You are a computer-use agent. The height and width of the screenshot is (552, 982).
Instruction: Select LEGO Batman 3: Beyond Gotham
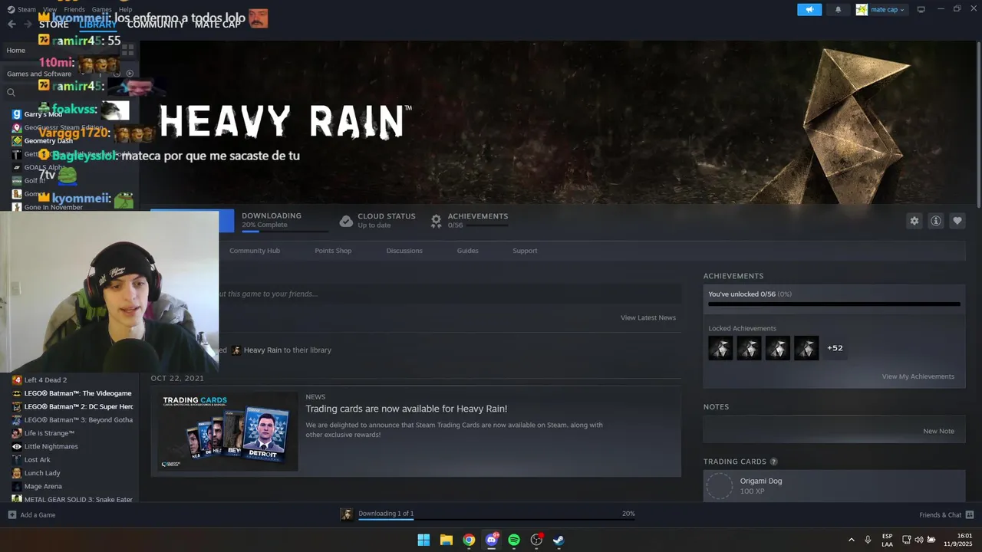coord(78,420)
